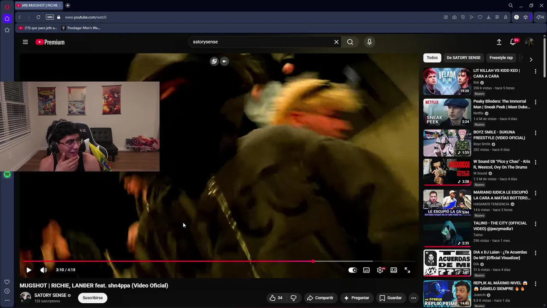This screenshot has height=308, width=547.
Task: Open the YouTube account avatar menu
Action: pos(529,42)
